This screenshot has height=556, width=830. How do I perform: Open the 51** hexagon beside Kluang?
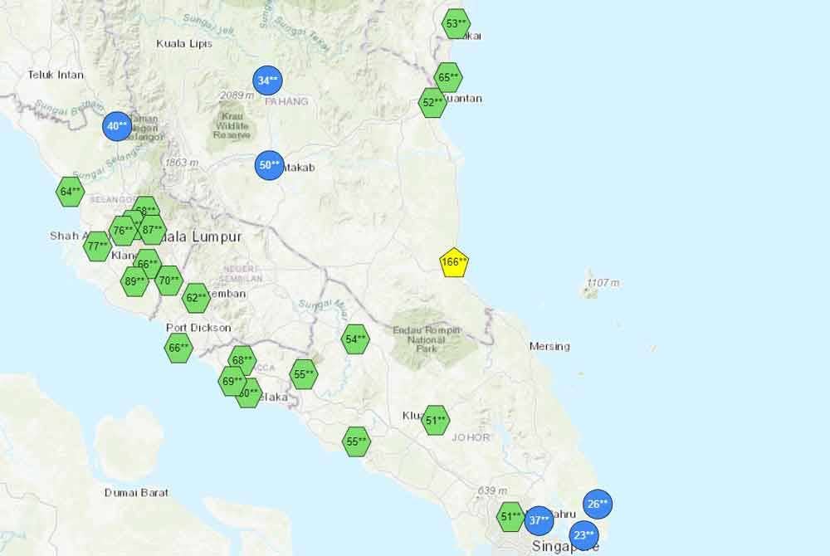coord(436,421)
